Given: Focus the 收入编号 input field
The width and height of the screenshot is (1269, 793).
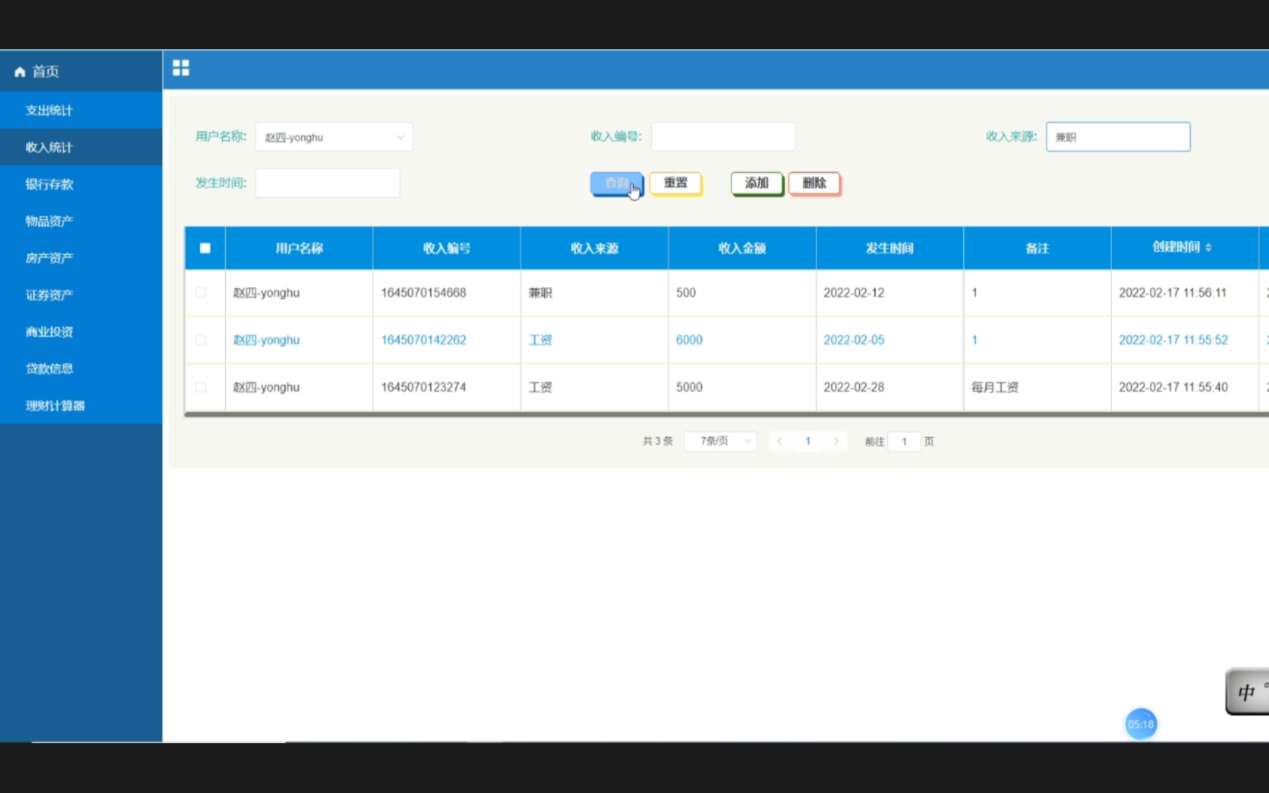Looking at the screenshot, I should click(x=723, y=137).
